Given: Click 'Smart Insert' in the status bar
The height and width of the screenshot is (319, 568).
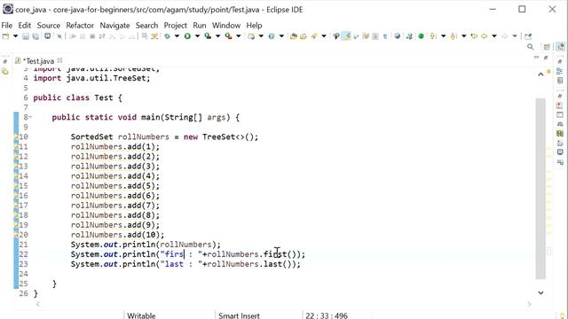Looking at the screenshot, I should (239, 315).
